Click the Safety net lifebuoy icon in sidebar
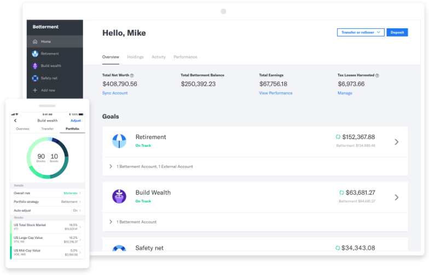The height and width of the screenshot is (276, 430). coord(35,78)
